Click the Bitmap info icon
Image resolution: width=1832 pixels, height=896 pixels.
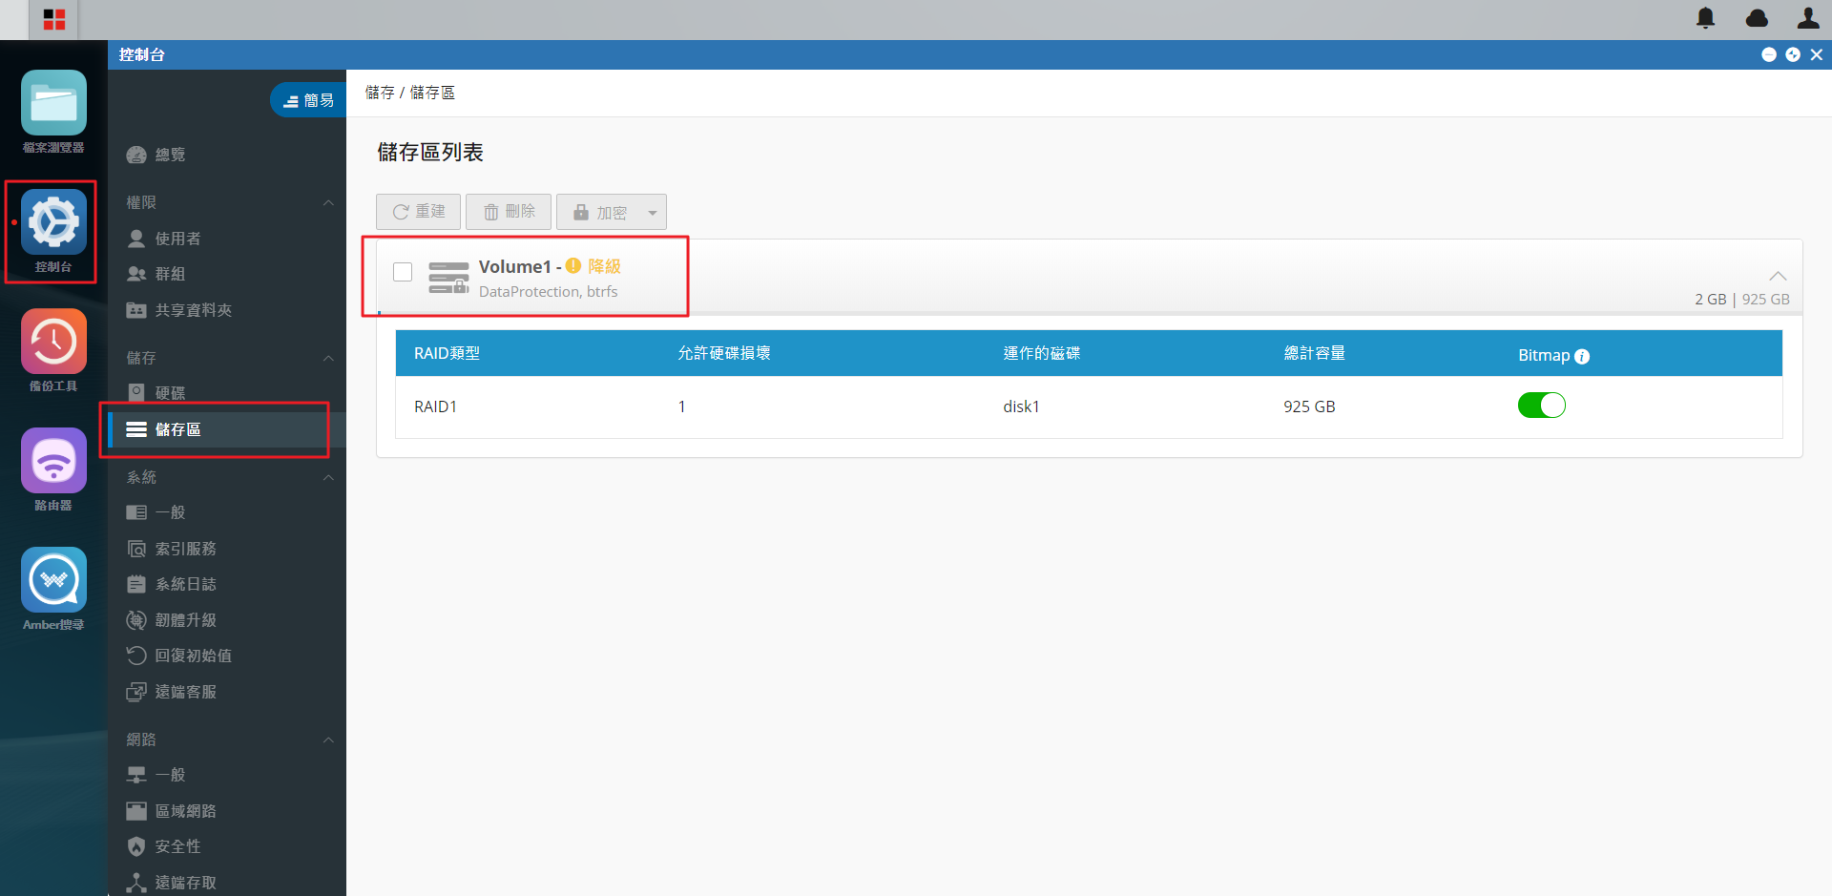[x=1582, y=356]
